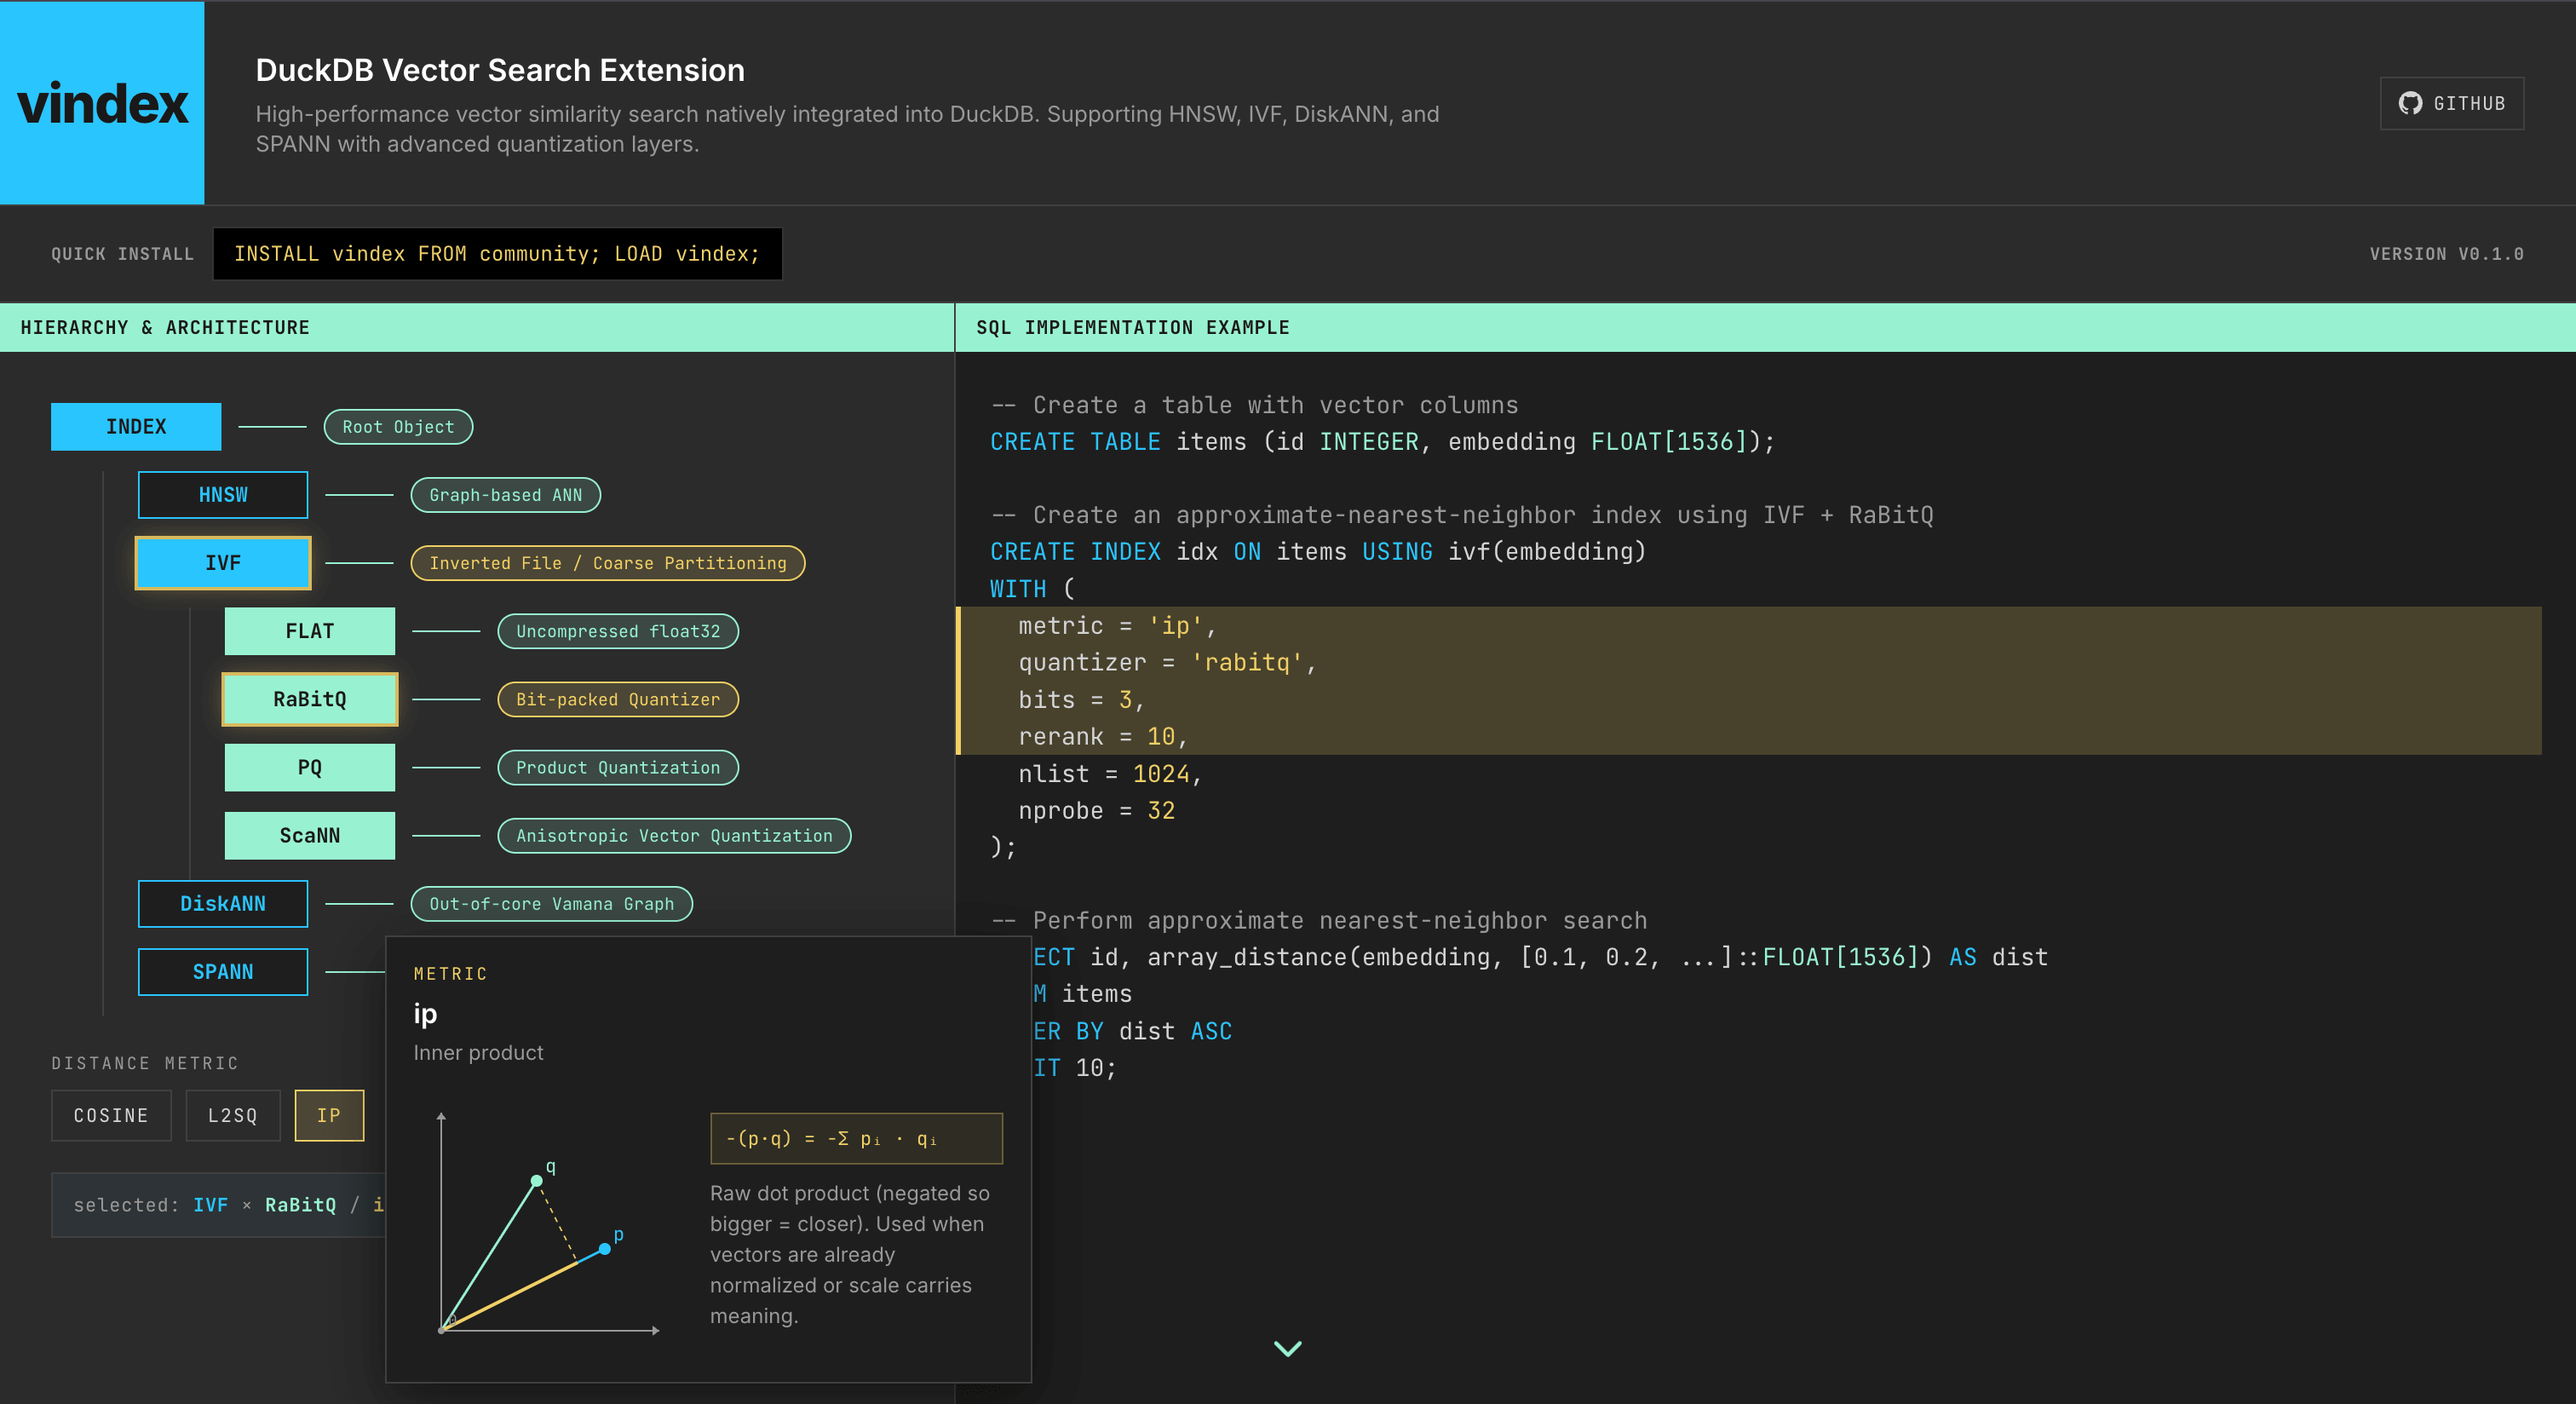Enable the COSINE distance metric
2576x1404 pixels.
point(111,1115)
